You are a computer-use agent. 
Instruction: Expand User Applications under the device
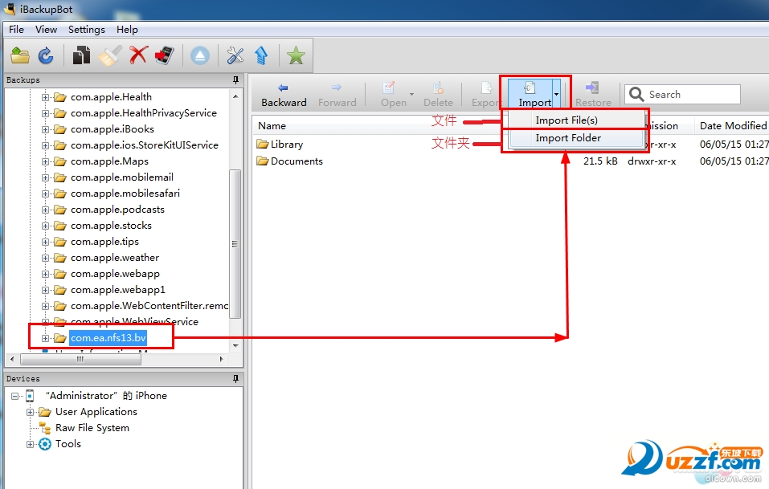30,412
